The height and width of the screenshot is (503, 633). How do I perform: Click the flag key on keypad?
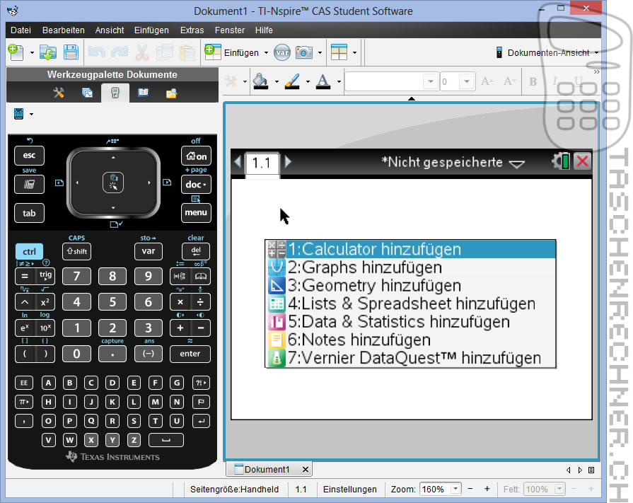(x=201, y=402)
